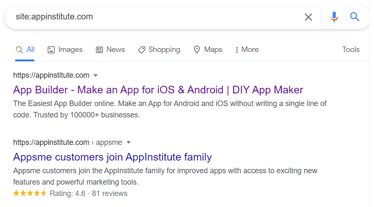Click the star rating of Appsme result
374x207 pixels.
pyautogui.click(x=30, y=193)
